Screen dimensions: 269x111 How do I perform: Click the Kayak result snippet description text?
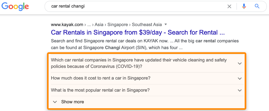(x=145, y=44)
